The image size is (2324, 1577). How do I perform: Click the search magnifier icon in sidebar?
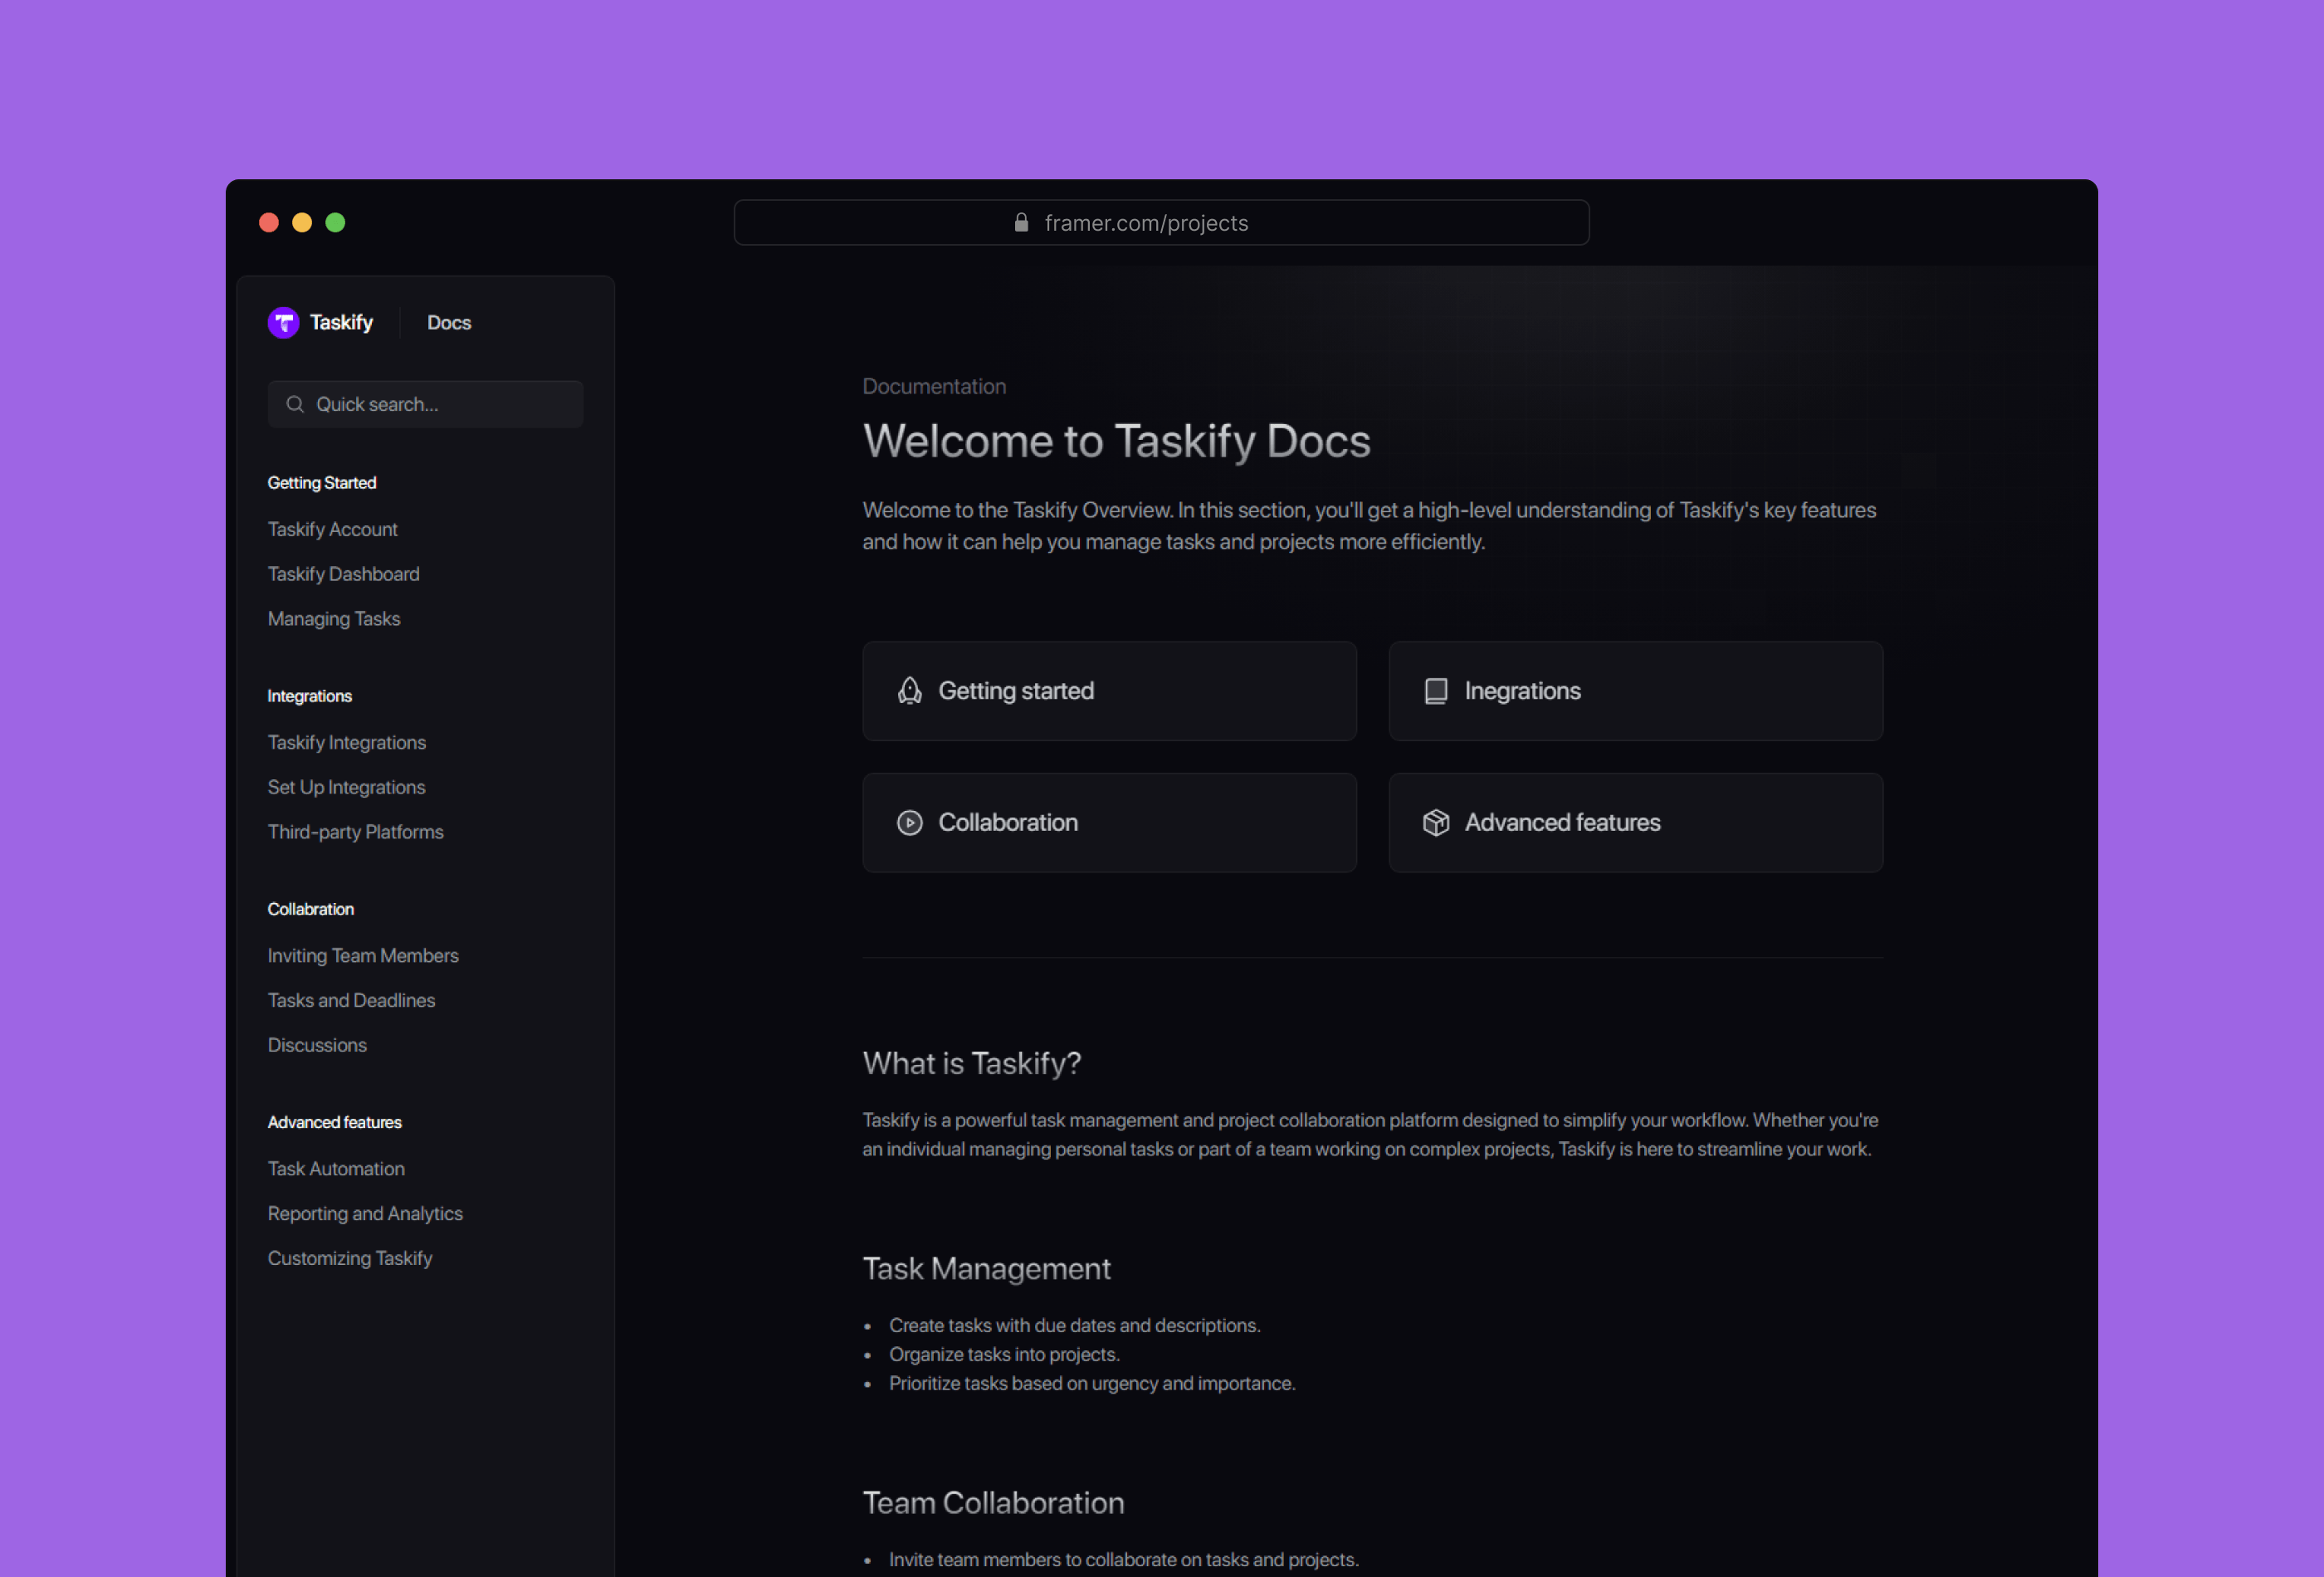point(295,405)
